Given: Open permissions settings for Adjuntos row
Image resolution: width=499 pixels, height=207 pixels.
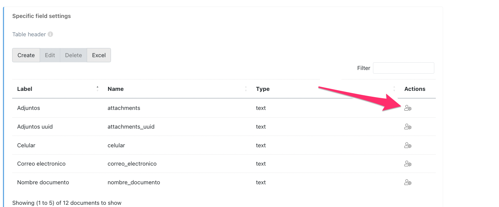Looking at the screenshot, I should point(408,108).
